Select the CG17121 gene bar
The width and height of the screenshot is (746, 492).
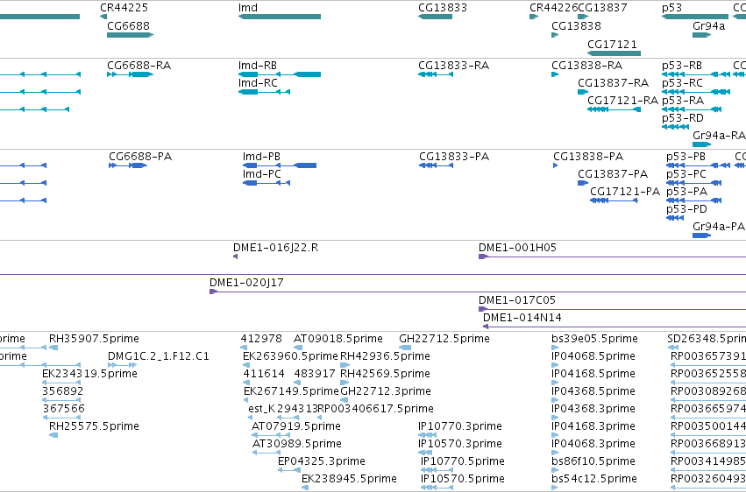click(614, 53)
